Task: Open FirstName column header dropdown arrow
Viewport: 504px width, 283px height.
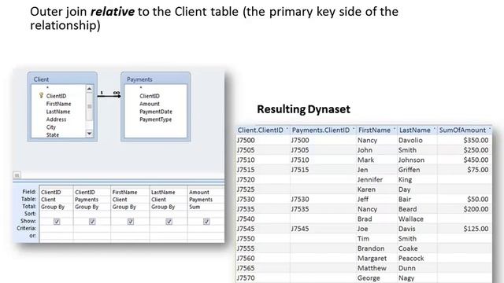Action: pyautogui.click(x=395, y=129)
